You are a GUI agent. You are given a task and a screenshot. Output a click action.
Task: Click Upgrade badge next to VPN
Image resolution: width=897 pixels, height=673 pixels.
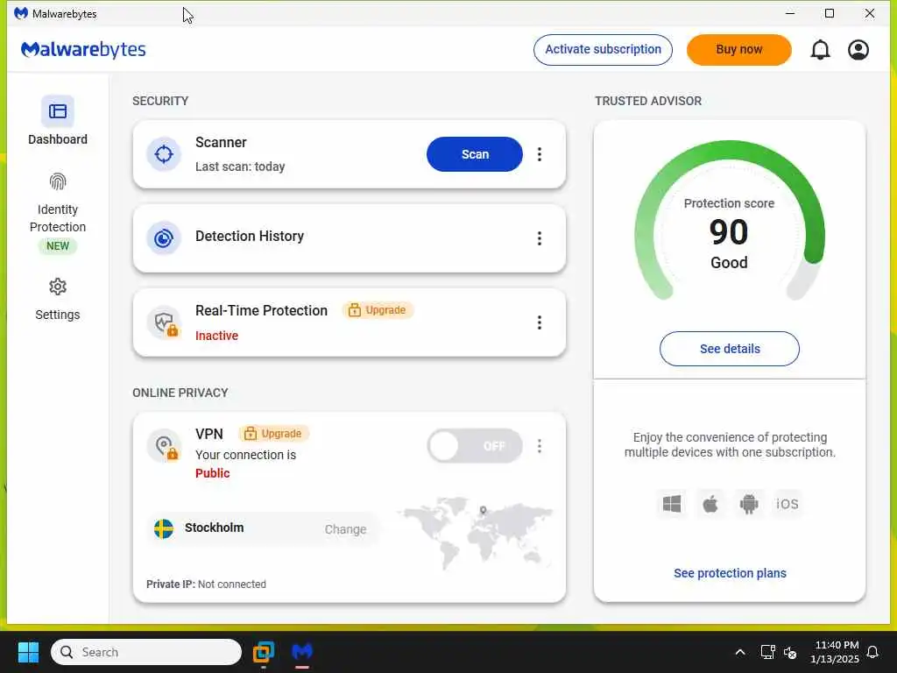273,434
